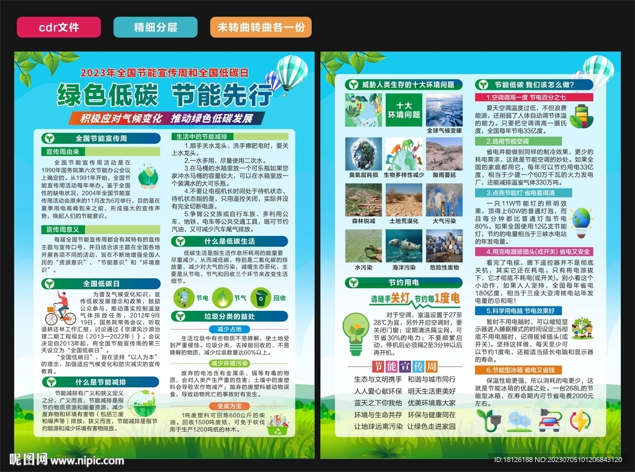Viewport: 635px width, 472px height.
Task: Click the '节能宣传周' colored tile title
Action: pyautogui.click(x=404, y=366)
